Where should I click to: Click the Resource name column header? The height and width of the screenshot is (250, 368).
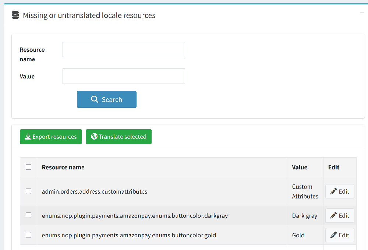(63, 167)
